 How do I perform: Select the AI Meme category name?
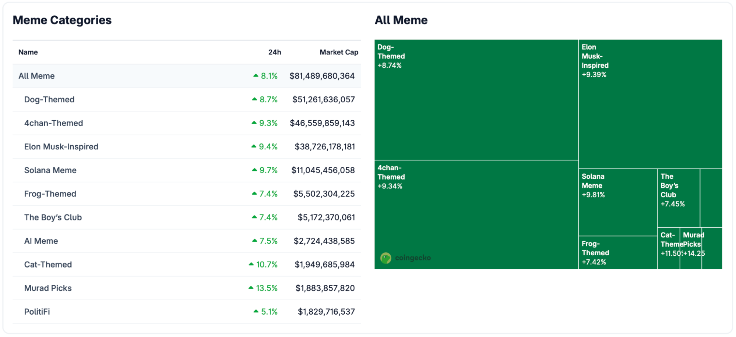tap(41, 241)
